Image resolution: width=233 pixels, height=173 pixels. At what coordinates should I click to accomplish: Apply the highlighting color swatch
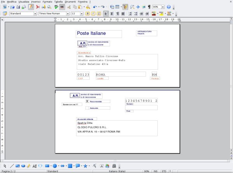click(162, 14)
